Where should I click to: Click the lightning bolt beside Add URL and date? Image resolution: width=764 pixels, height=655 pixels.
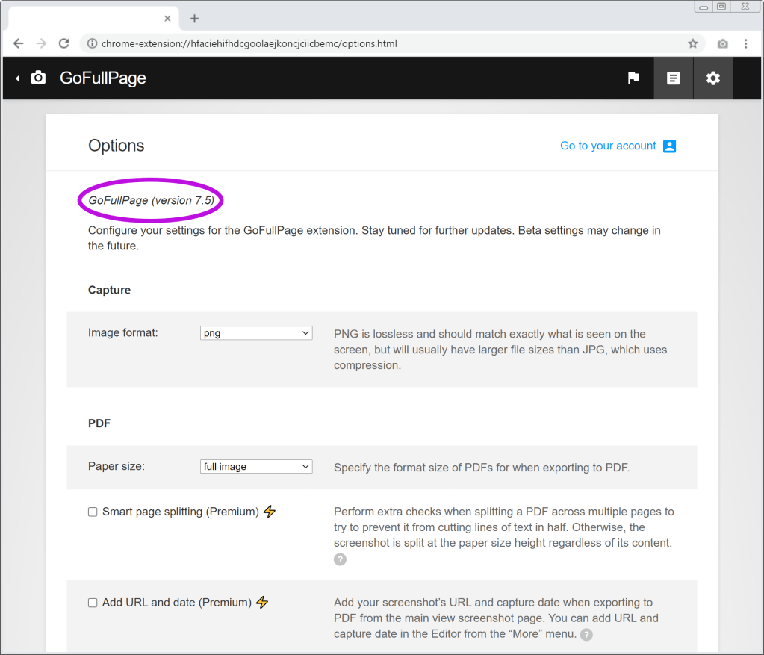coord(261,602)
